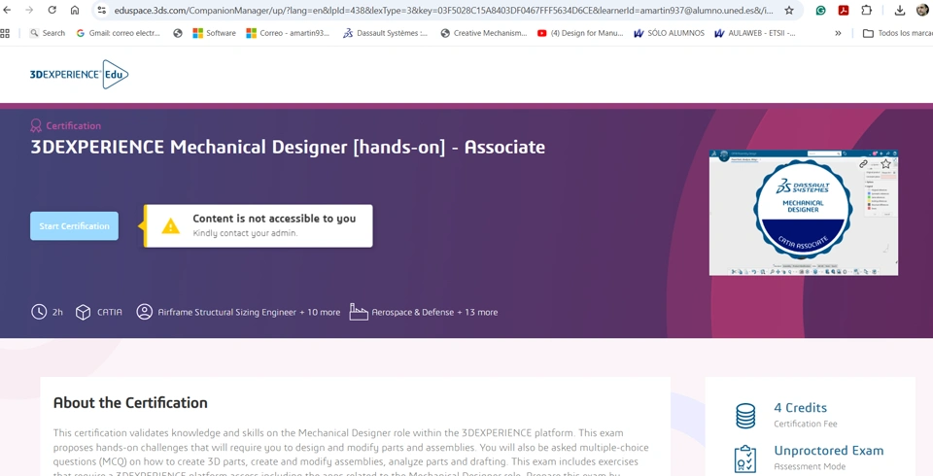Click the Content is not accessible message
The height and width of the screenshot is (476, 933).
point(274,219)
